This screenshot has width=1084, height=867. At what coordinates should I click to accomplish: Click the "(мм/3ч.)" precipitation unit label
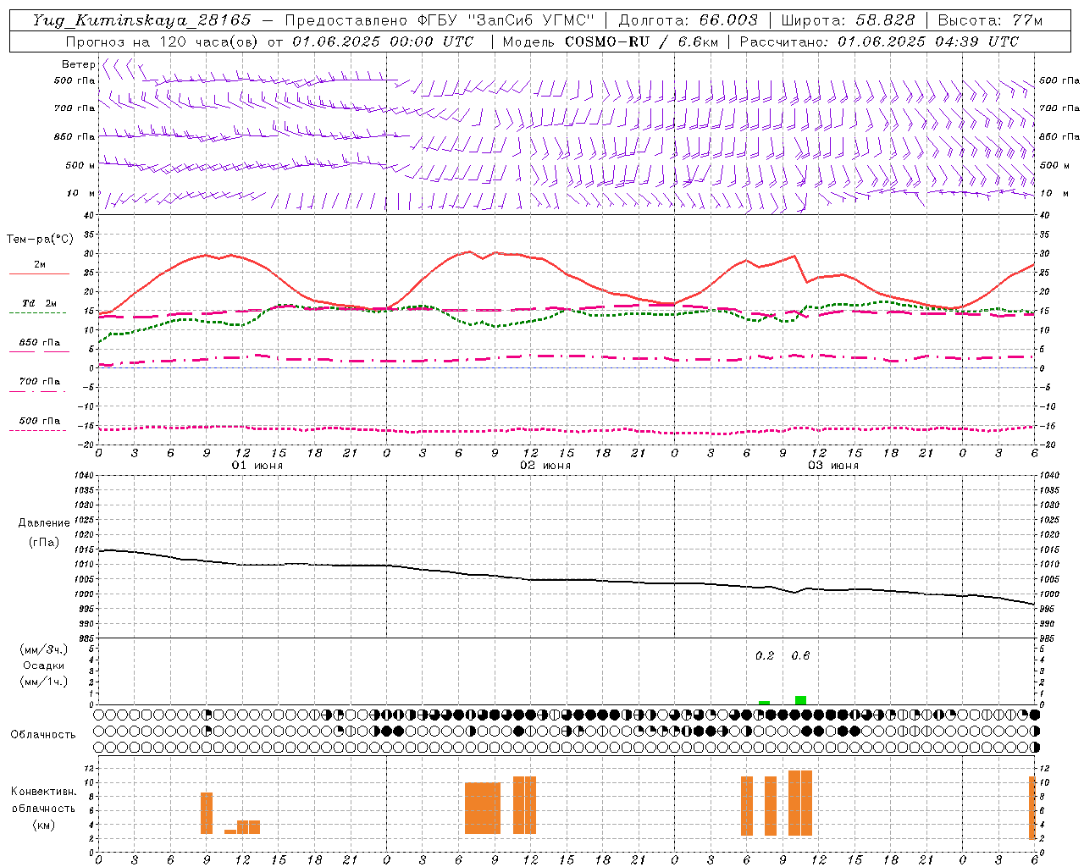pyautogui.click(x=44, y=649)
